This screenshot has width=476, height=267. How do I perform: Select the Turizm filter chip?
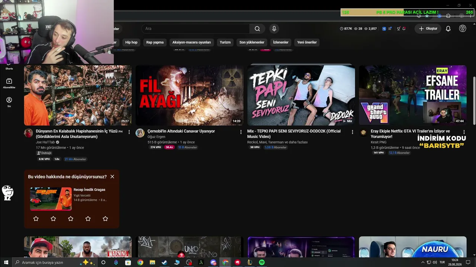[225, 42]
